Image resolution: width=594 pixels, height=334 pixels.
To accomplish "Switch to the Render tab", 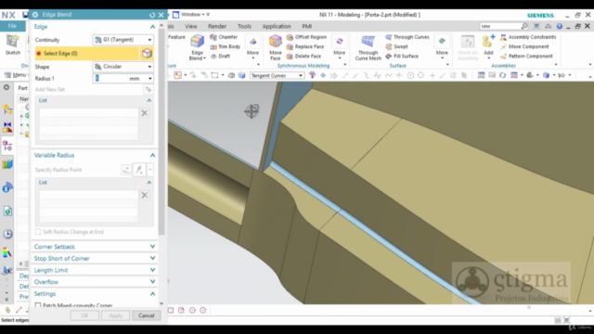I will pyautogui.click(x=217, y=26).
